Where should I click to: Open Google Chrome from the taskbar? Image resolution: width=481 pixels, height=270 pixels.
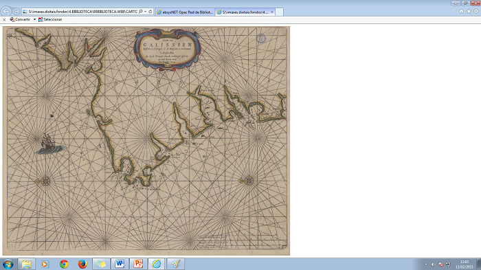click(64, 264)
